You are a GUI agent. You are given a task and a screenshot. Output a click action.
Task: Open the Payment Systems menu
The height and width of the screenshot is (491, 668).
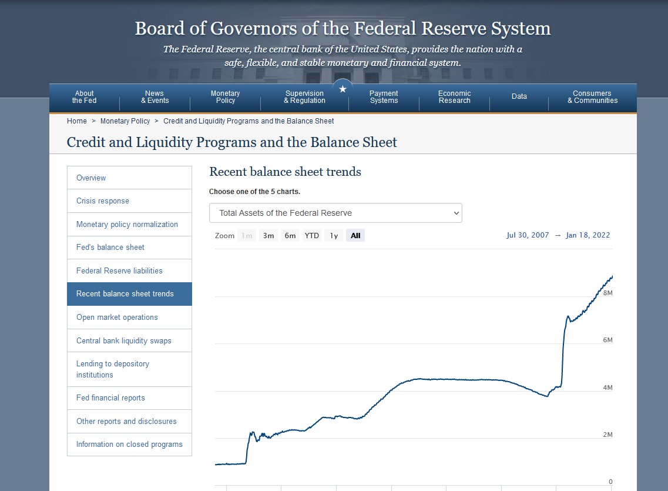pyautogui.click(x=384, y=97)
